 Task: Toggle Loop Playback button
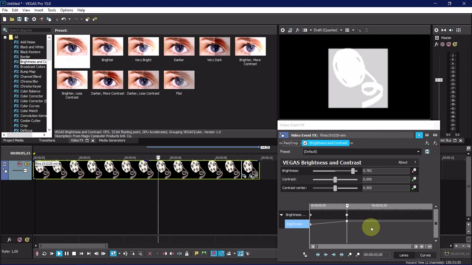[x=44, y=254]
